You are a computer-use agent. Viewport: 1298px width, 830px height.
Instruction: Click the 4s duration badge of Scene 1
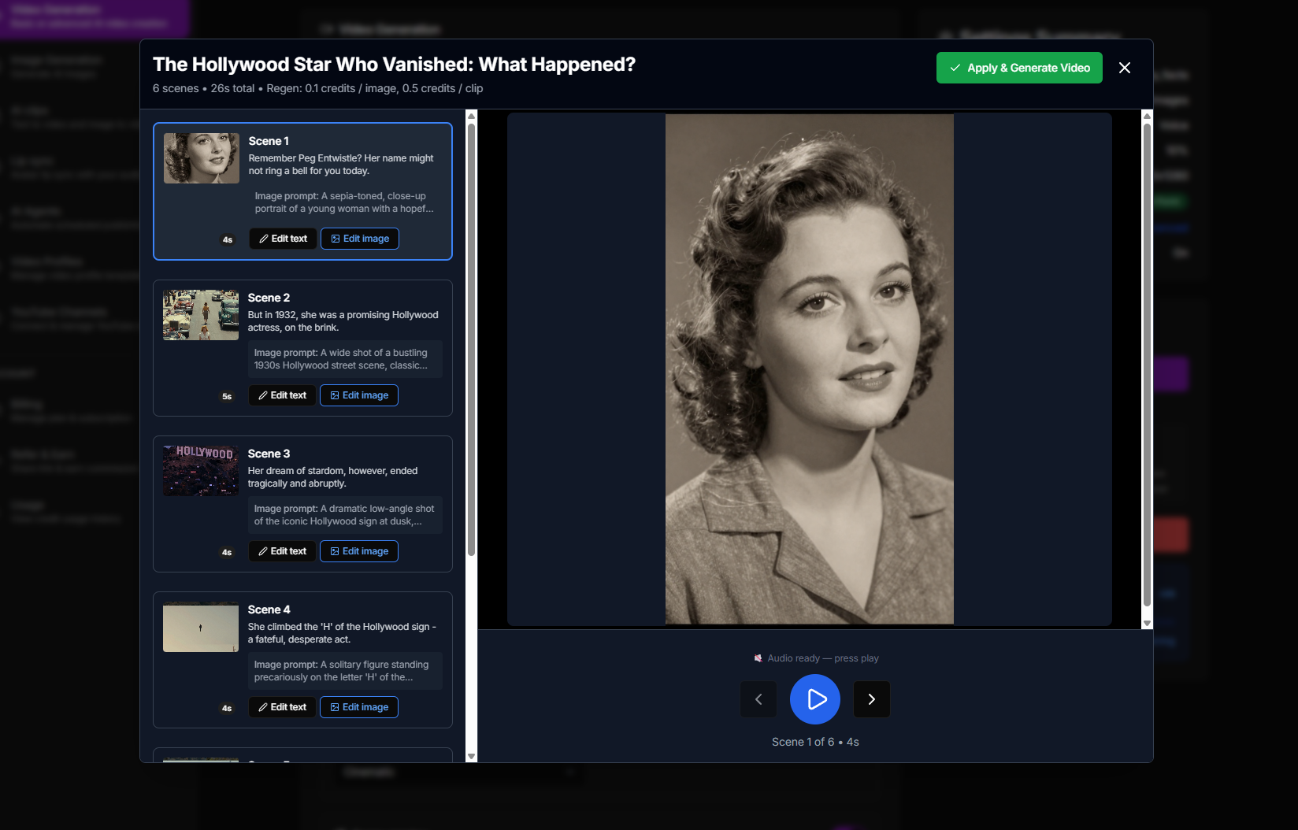[x=228, y=239]
